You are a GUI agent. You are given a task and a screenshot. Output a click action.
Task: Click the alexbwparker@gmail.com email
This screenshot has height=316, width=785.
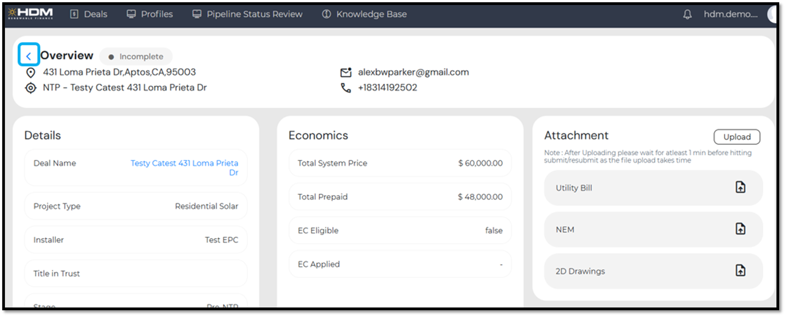(413, 72)
